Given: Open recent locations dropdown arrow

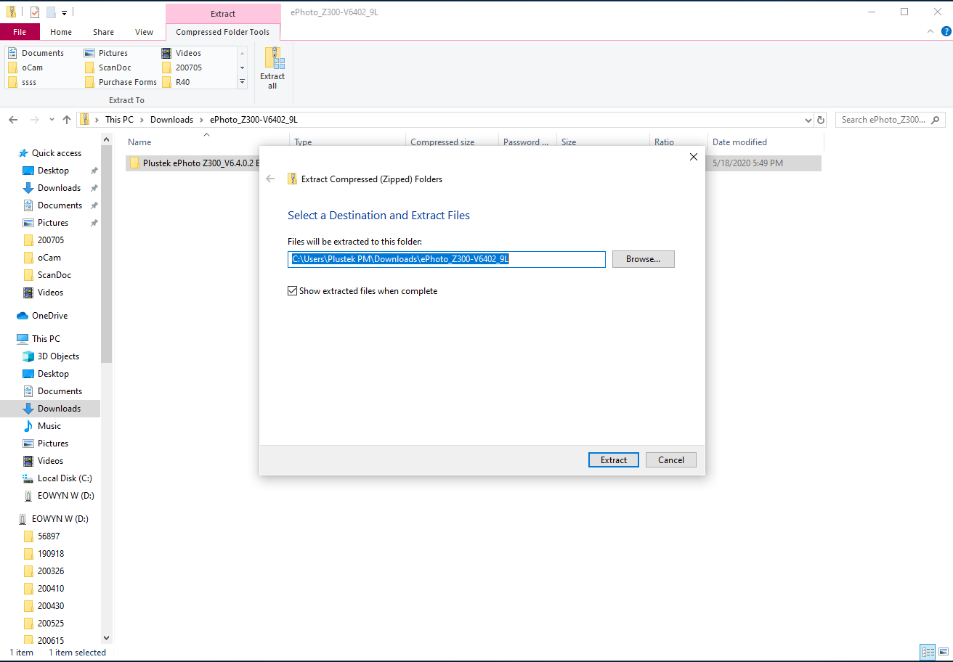Looking at the screenshot, I should tap(52, 120).
